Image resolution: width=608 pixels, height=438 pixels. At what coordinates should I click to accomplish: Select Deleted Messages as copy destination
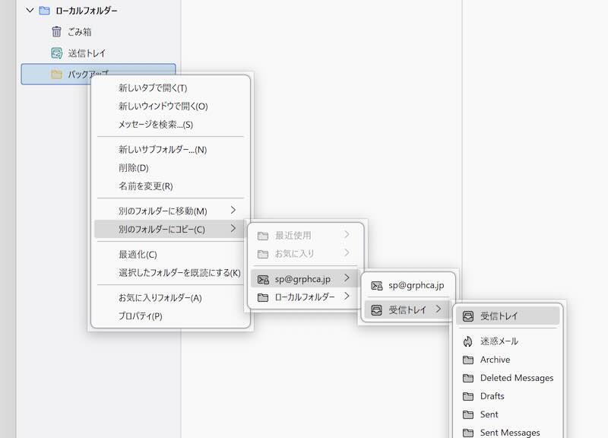[516, 378]
